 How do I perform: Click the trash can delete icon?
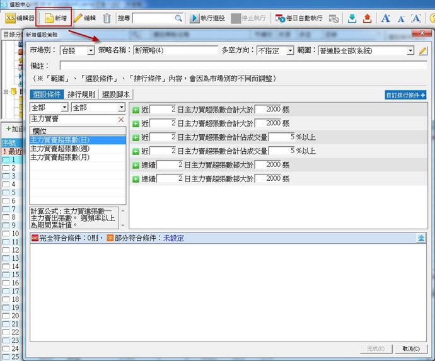107,18
